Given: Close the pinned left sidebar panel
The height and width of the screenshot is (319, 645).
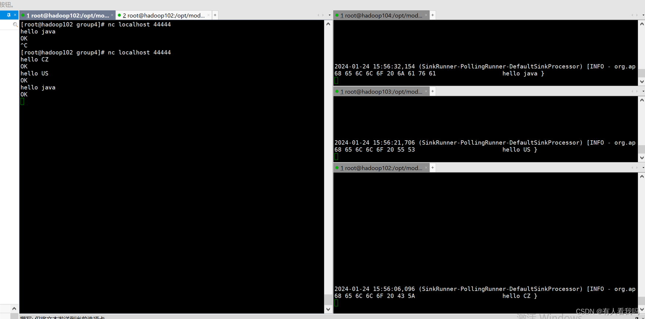Looking at the screenshot, I should point(15,15).
